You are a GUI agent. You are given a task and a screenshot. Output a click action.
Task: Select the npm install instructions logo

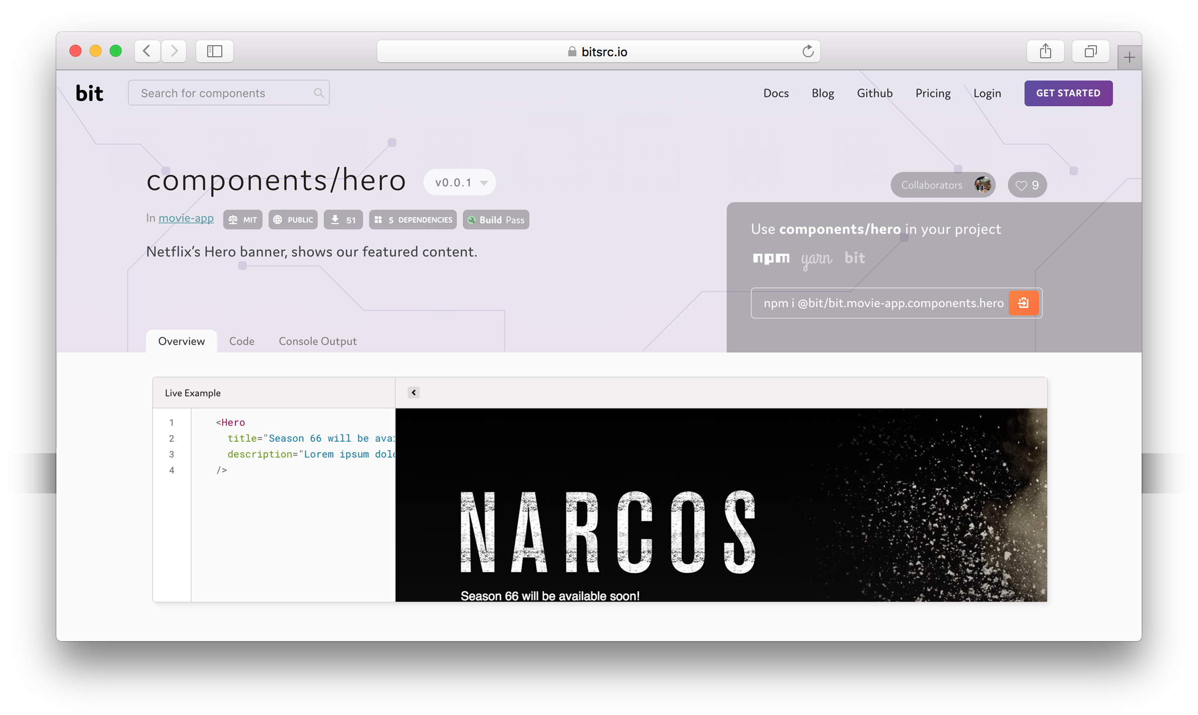click(771, 258)
